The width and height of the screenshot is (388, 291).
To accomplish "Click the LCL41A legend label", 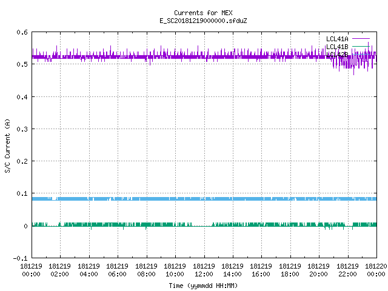I will [x=337, y=39].
